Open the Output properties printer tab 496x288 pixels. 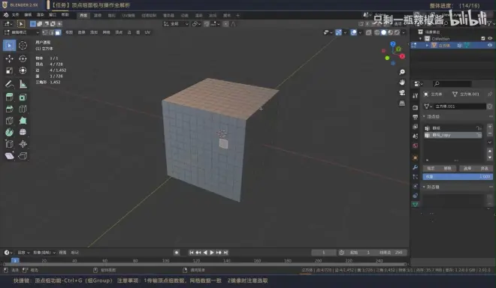click(x=416, y=117)
